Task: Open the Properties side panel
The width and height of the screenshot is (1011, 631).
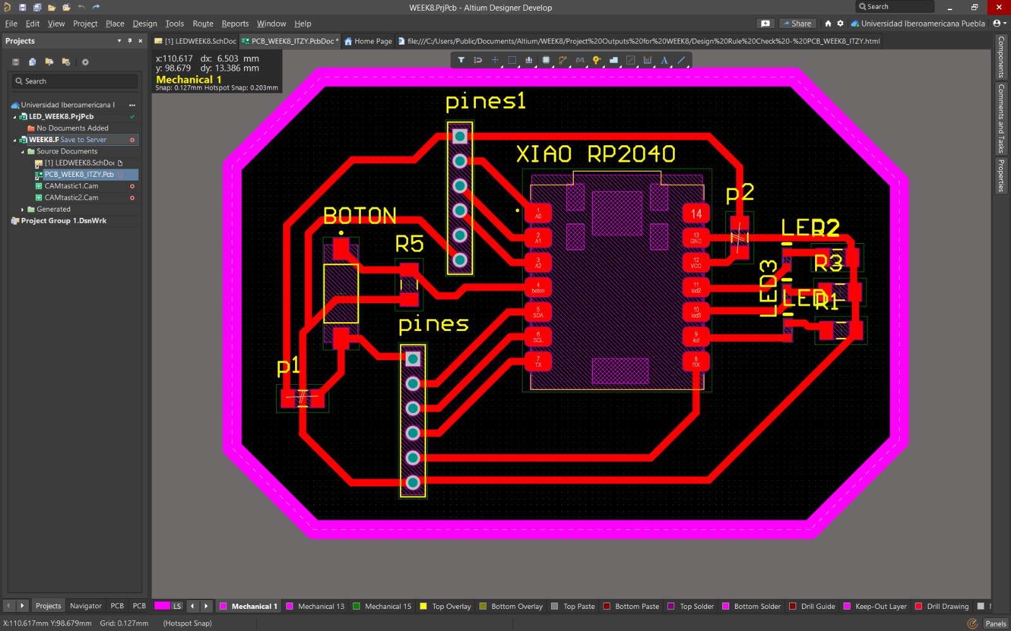Action: click(x=1002, y=175)
